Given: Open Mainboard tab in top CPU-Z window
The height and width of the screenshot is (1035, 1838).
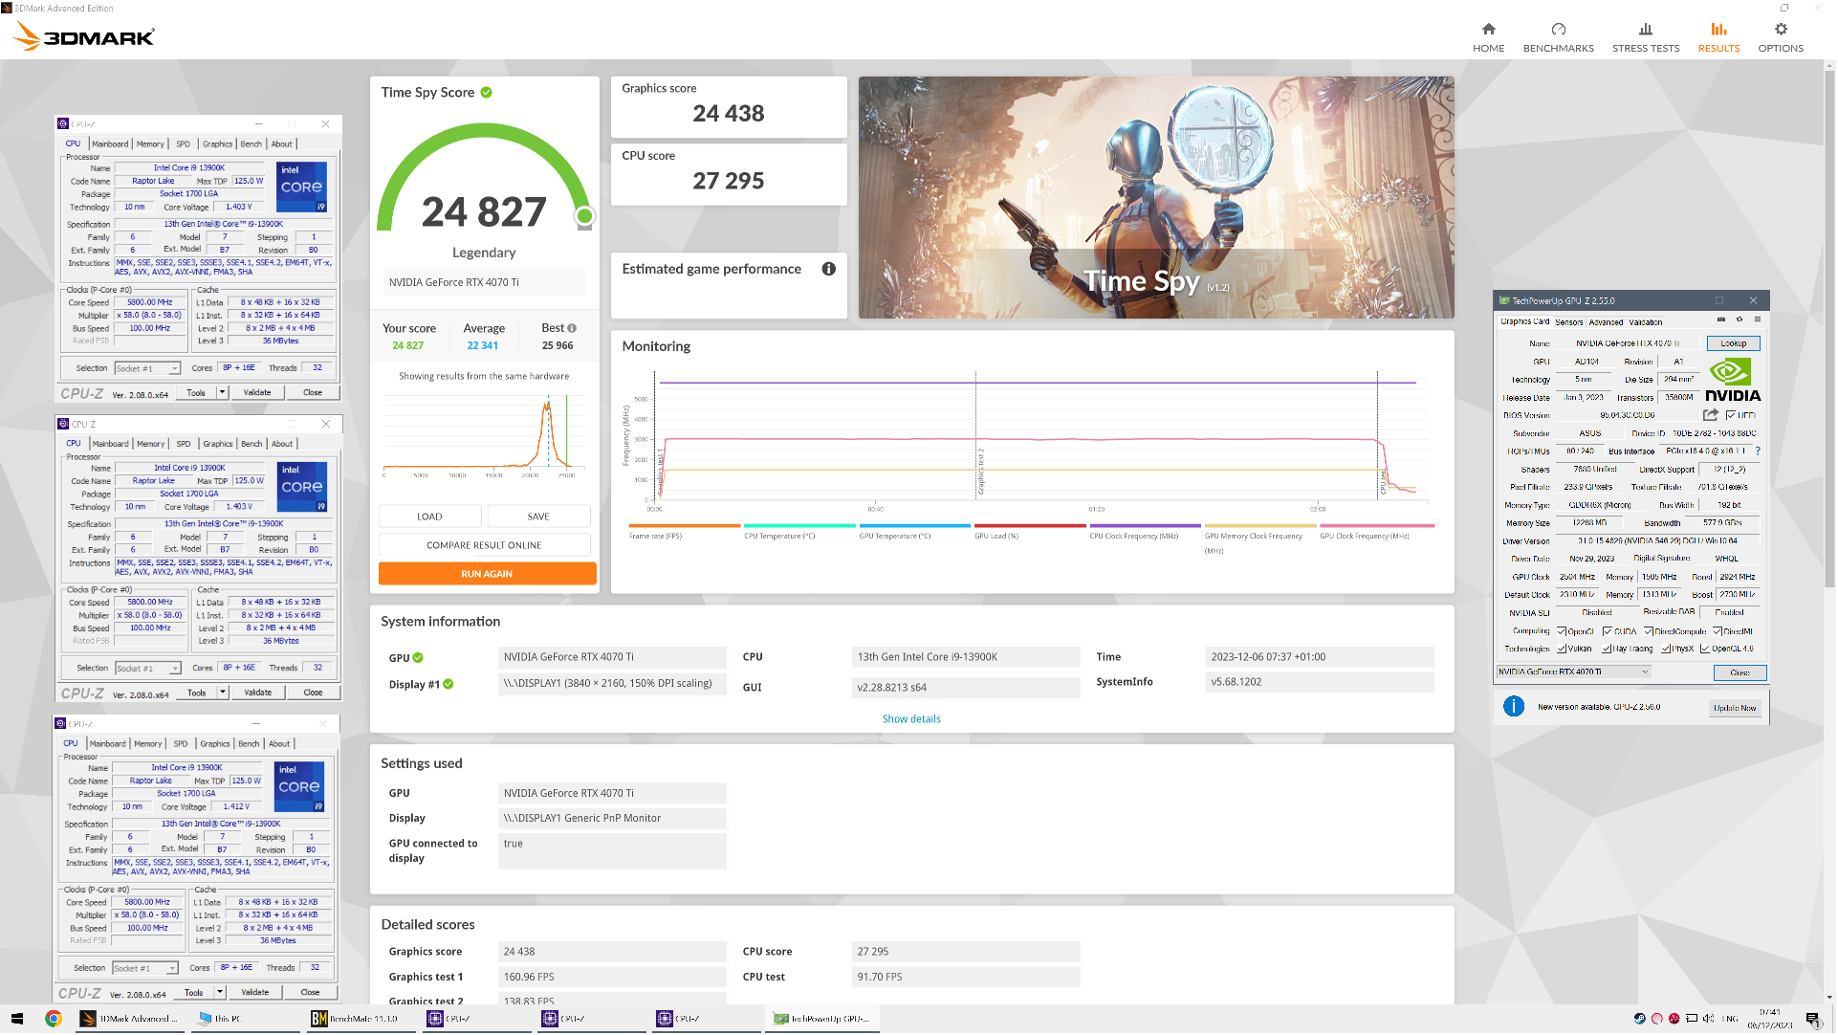Looking at the screenshot, I should 110,144.
